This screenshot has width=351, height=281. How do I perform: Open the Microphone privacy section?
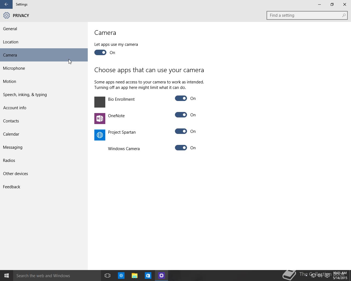coord(44,68)
